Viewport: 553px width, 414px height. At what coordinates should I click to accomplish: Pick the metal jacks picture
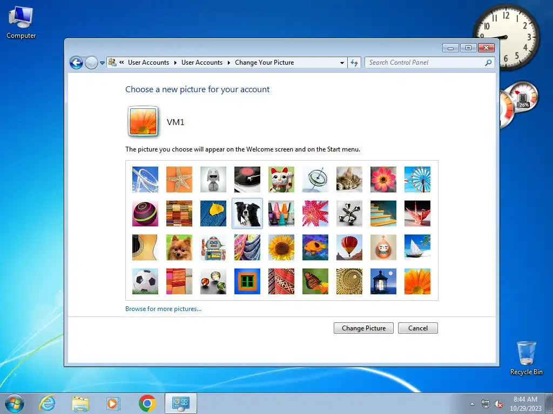(x=349, y=213)
